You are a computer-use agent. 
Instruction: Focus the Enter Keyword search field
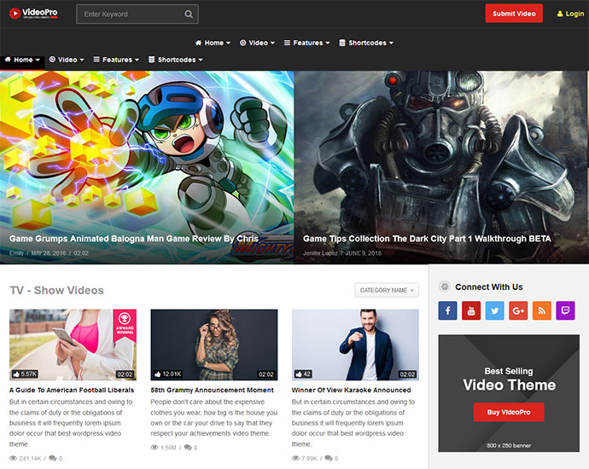tap(137, 14)
